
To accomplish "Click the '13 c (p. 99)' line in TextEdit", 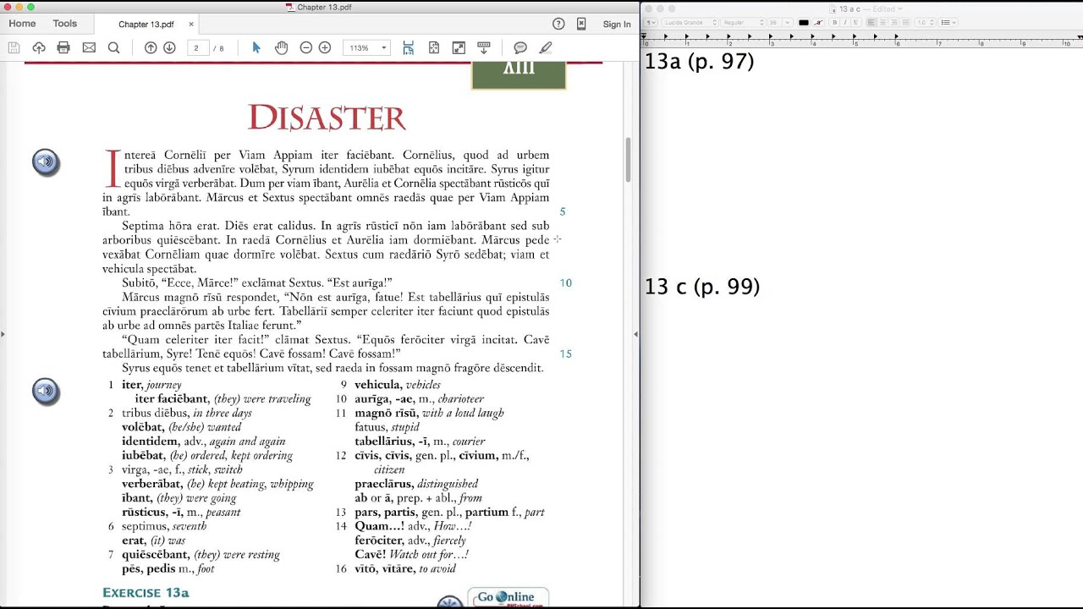I will pyautogui.click(x=702, y=287).
